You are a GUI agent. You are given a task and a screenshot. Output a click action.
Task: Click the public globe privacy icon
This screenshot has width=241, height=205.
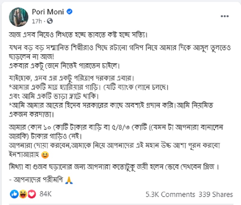[50, 21]
